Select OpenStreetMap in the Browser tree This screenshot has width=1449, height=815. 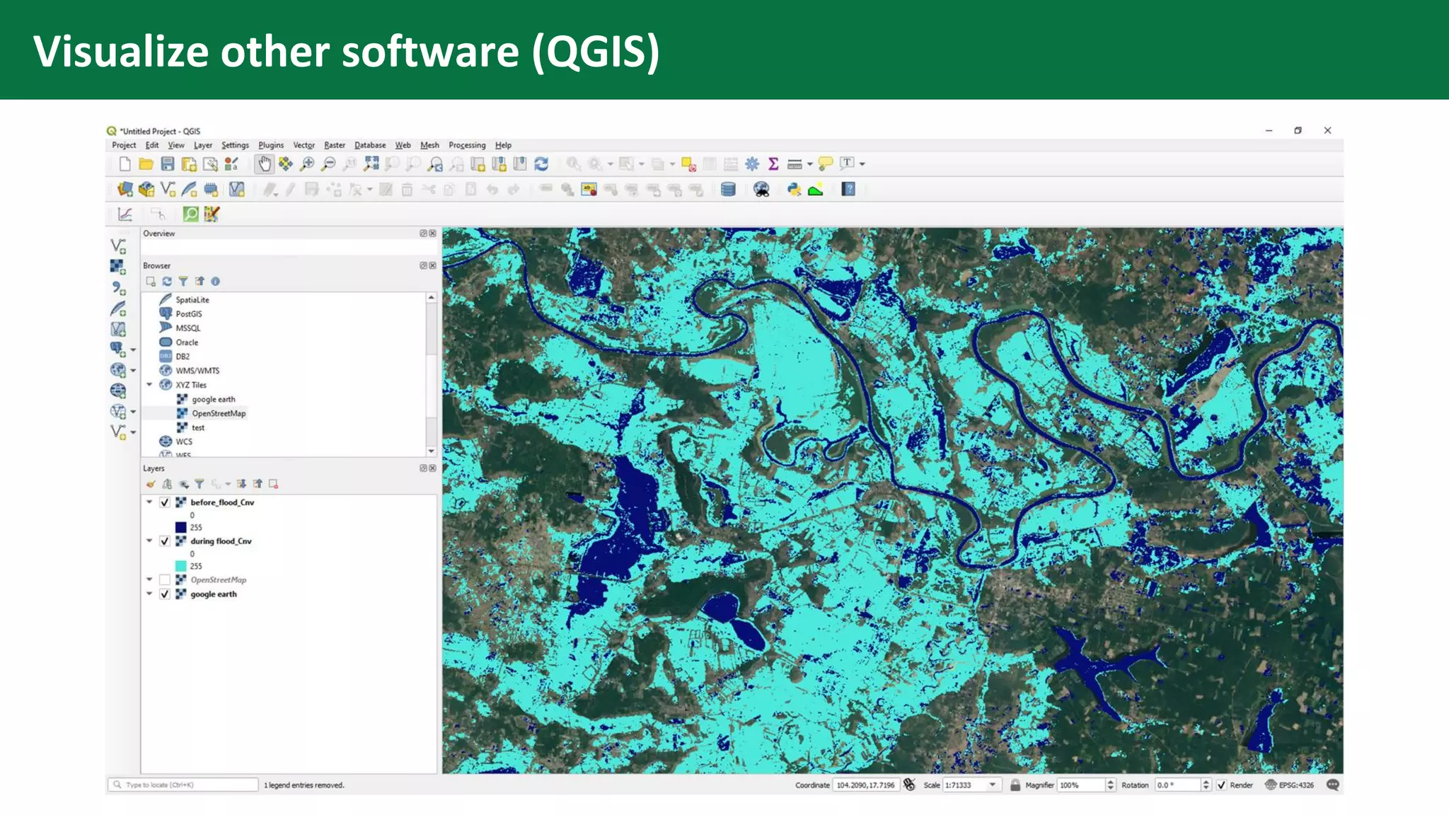click(219, 414)
